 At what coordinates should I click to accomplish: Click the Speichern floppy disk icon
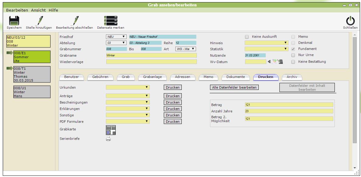(x=14, y=21)
